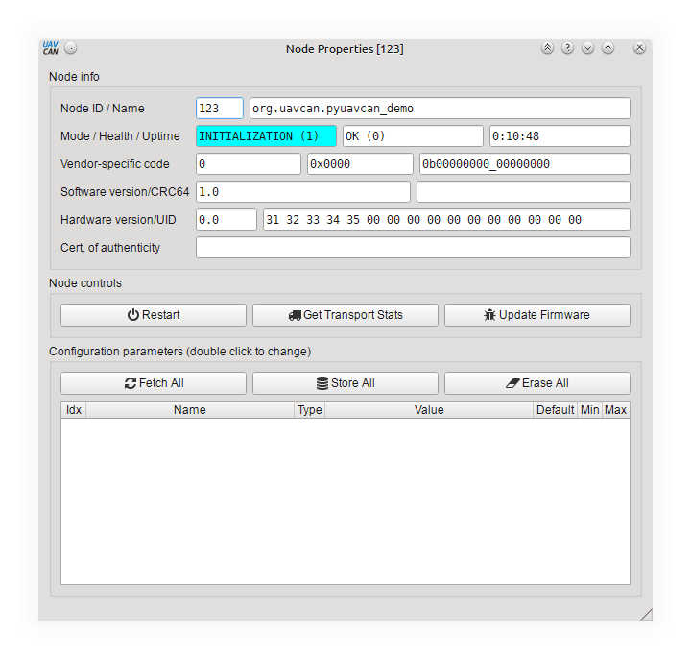The width and height of the screenshot is (691, 659).
Task: Sort by the Idx column header
Action: point(74,410)
